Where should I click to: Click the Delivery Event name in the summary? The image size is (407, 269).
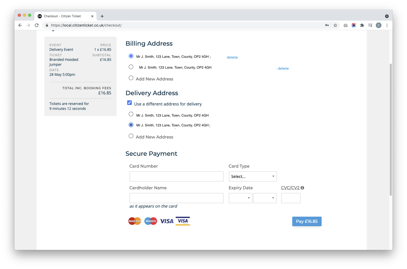coord(61,50)
